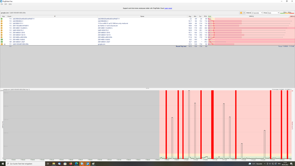
Task: Click the 2580 ms latency scale label
Action: click(292, 16)
